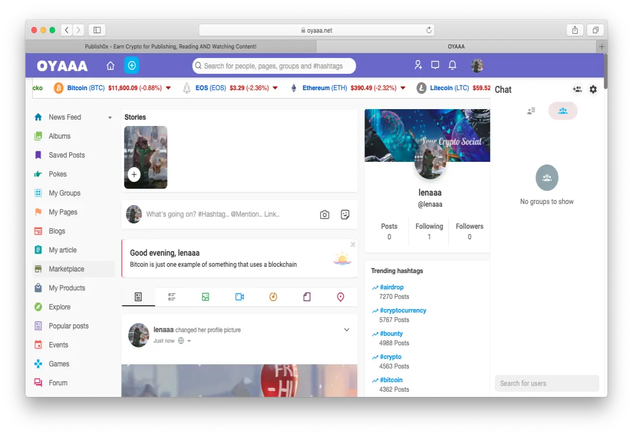Viewport: 633px width, 436px height.
Task: Click the Bitcoin coin icon in ticker
Action: pyautogui.click(x=59, y=88)
